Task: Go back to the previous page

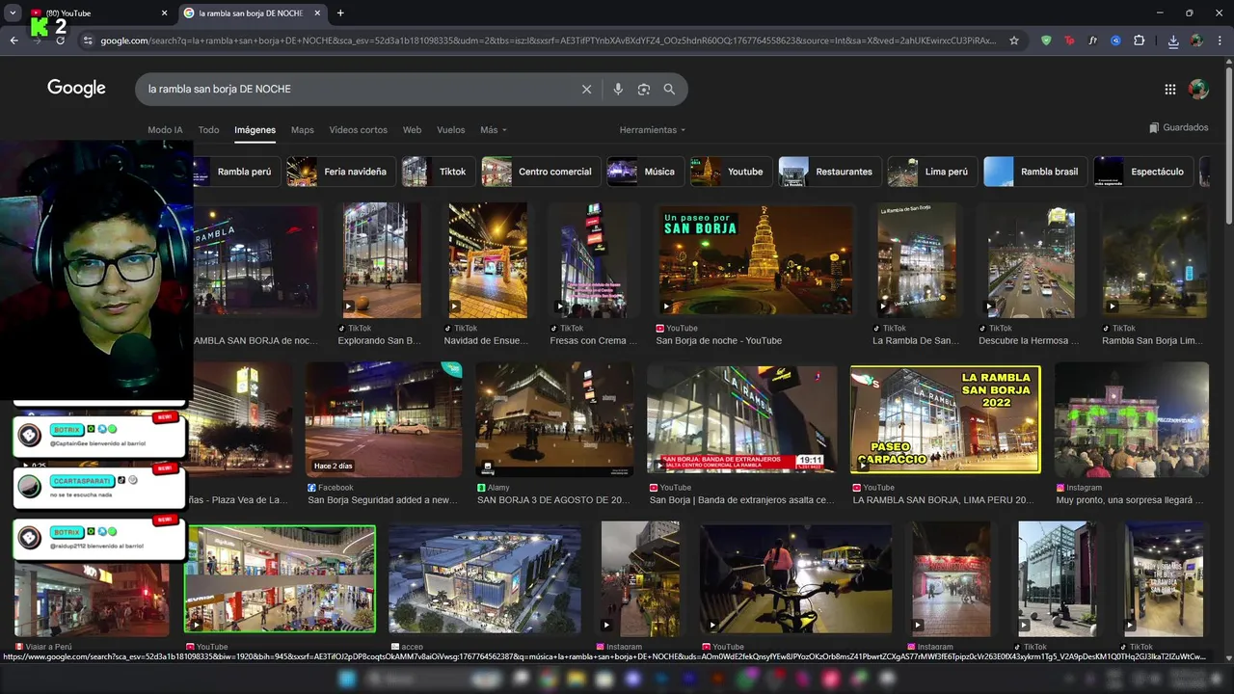Action: [x=13, y=40]
